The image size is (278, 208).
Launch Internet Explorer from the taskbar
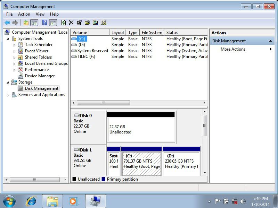(x=31, y=201)
